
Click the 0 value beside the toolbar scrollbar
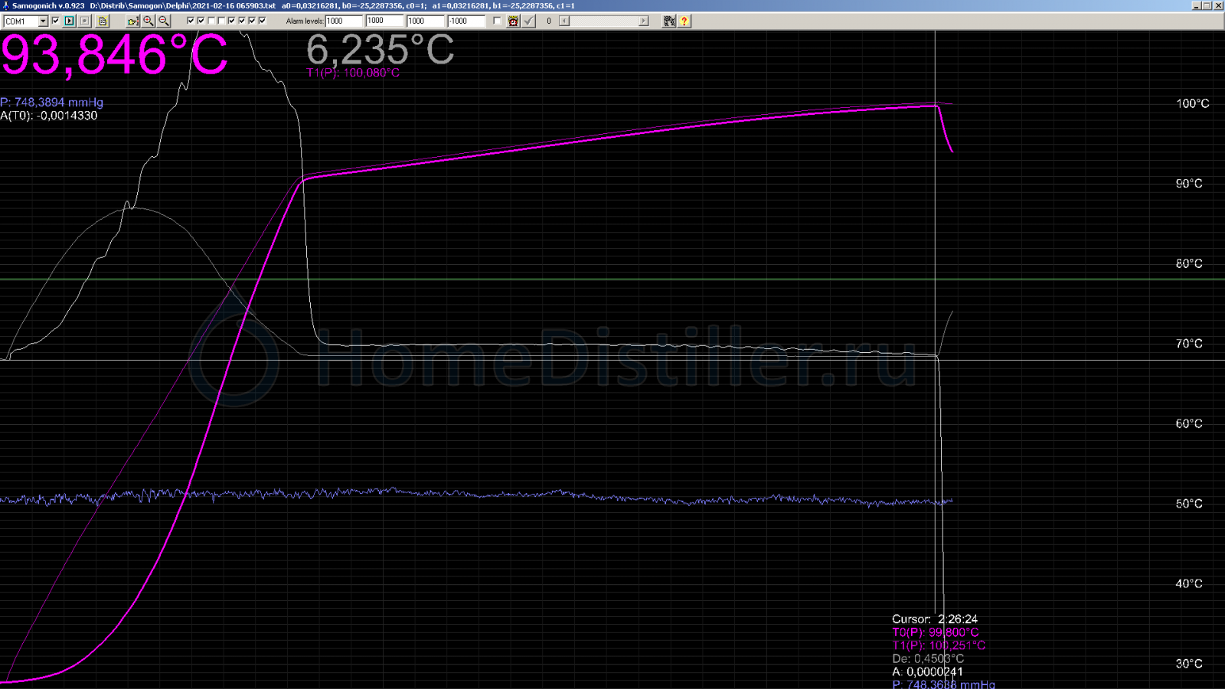click(x=548, y=21)
